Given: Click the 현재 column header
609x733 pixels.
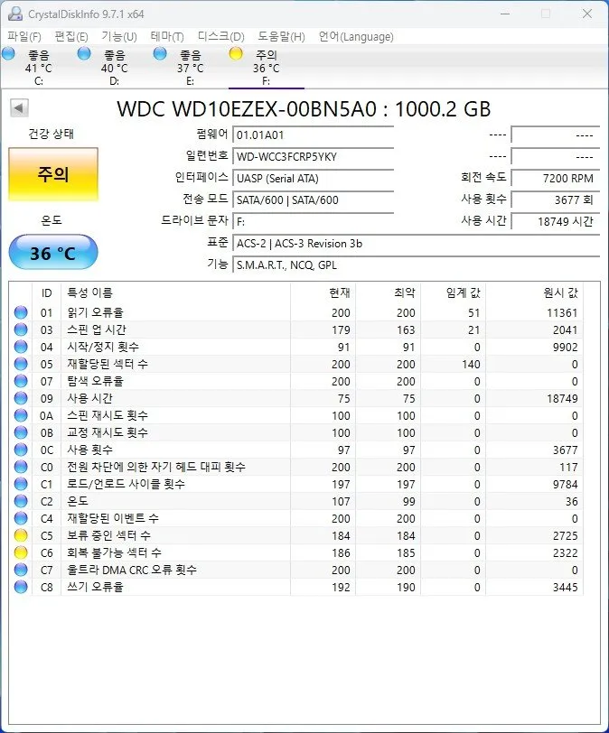Looking at the screenshot, I should click(323, 293).
